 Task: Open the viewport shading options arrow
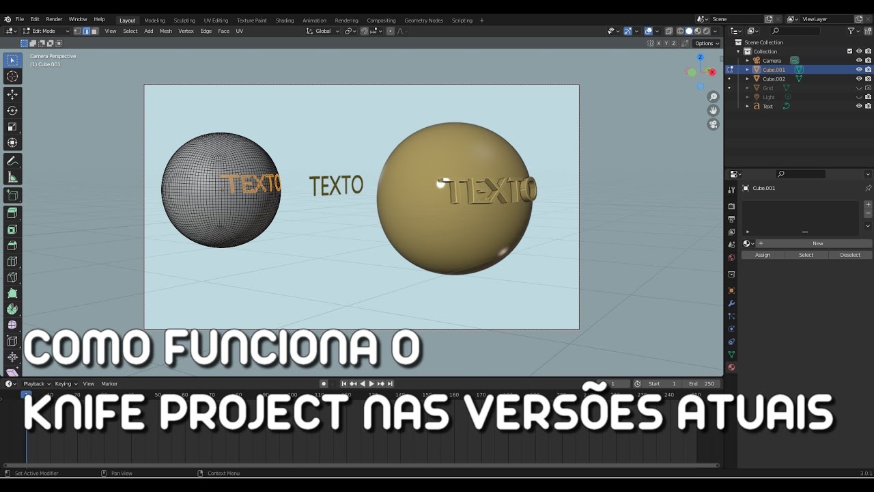716,31
